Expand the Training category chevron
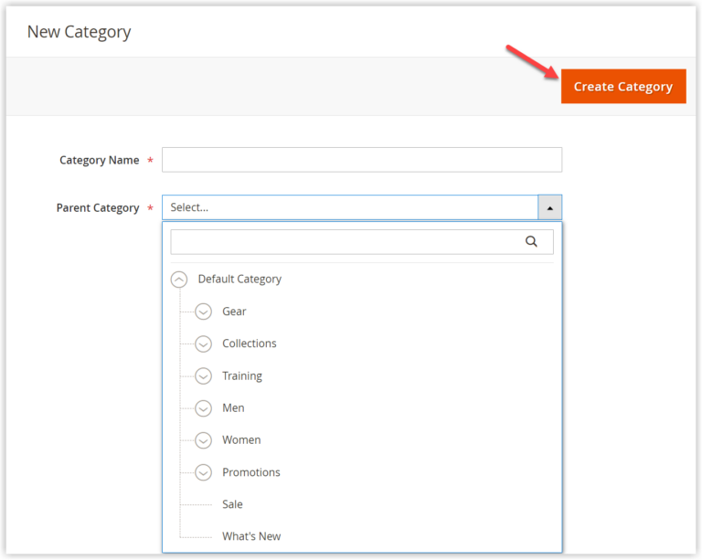Screen dimensions: 702x560 [x=203, y=376]
